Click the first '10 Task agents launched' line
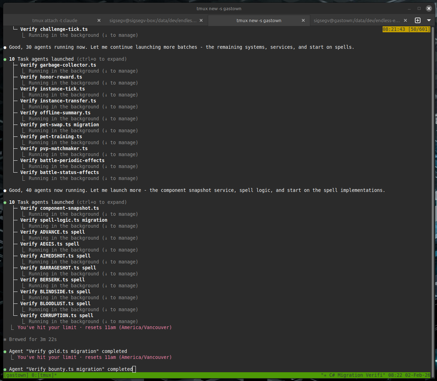 tap(41, 59)
